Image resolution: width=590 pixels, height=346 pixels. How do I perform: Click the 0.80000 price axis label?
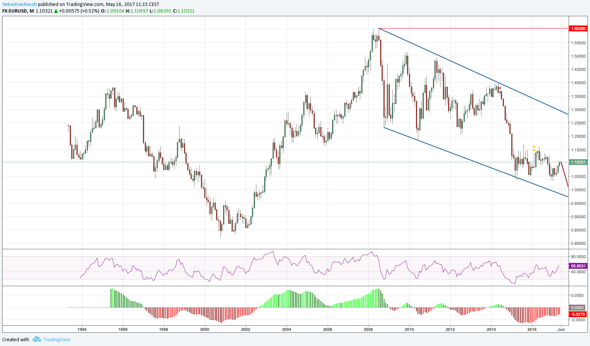tap(578, 243)
